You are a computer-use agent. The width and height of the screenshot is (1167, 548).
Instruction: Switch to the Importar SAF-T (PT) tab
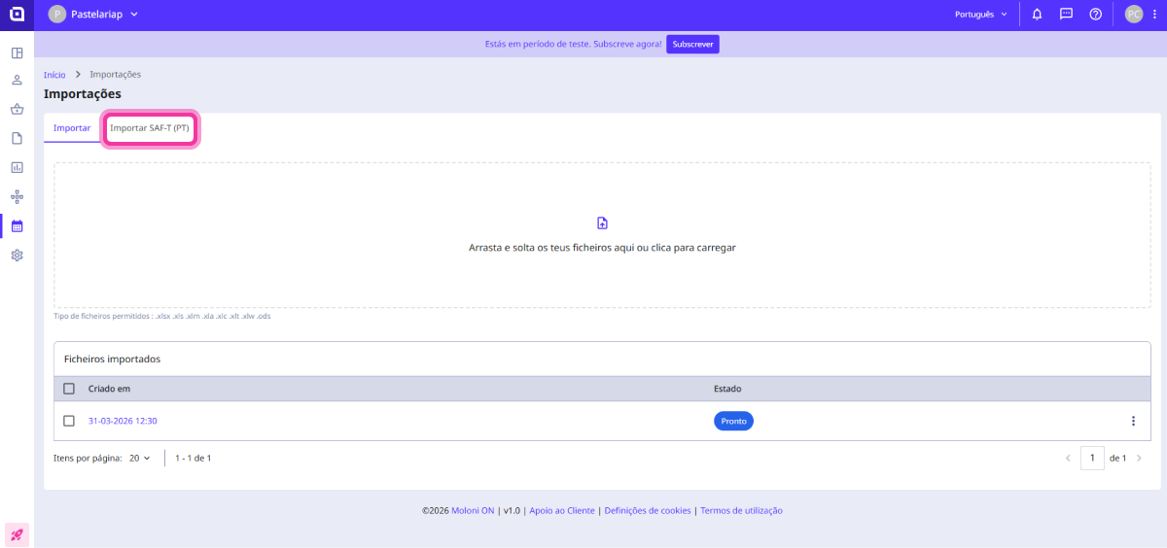(x=150, y=128)
